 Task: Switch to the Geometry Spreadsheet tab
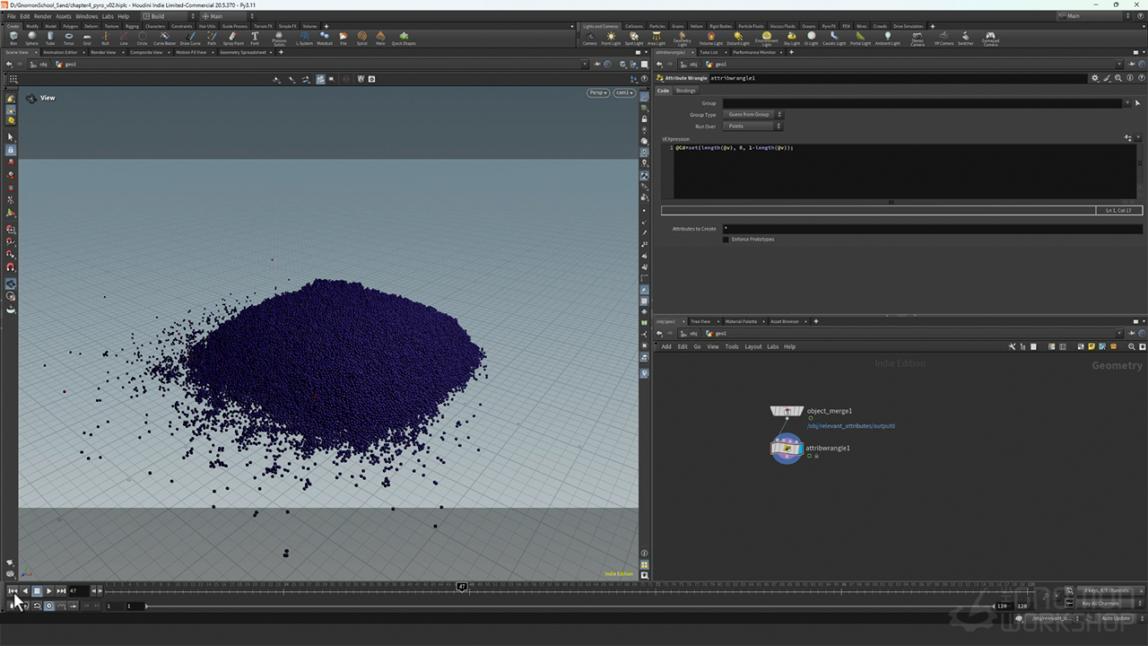coord(242,52)
